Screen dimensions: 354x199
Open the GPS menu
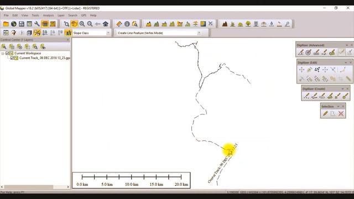[84, 15]
